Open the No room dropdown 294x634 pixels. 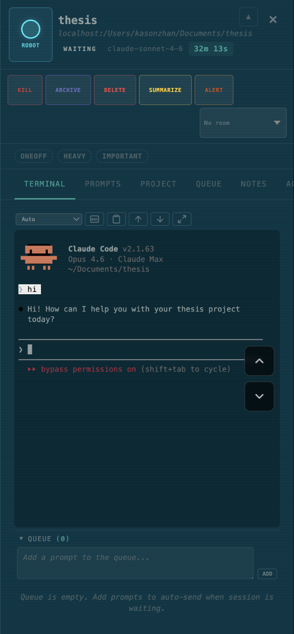(243, 123)
